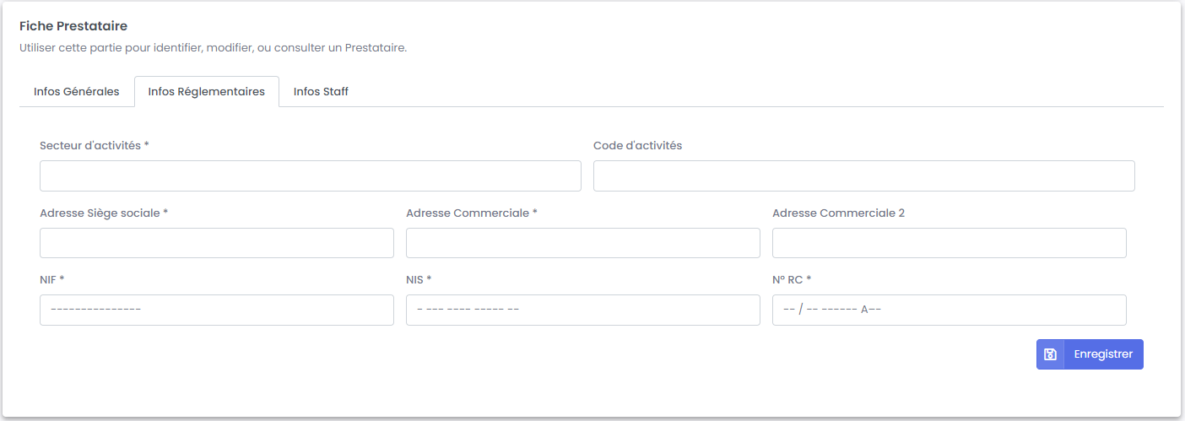Switch to the Infos Générales tab
Viewport: 1185px width, 421px height.
[x=77, y=91]
